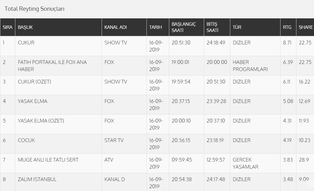Select FATIH PORTAKAL ILE FOX ANA HABER title
Image resolution: width=314 pixels, height=191 pixels.
52,66
